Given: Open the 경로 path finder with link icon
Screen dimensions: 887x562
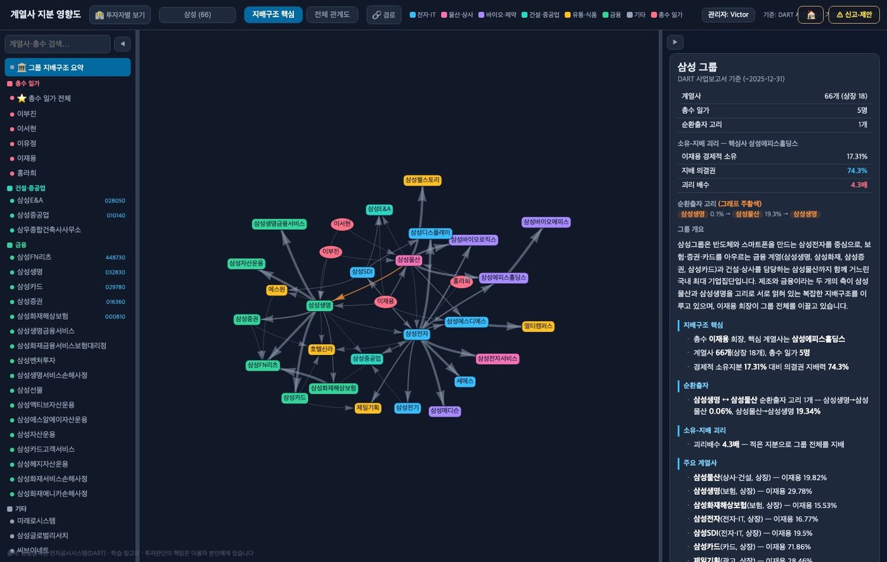Looking at the screenshot, I should (383, 15).
